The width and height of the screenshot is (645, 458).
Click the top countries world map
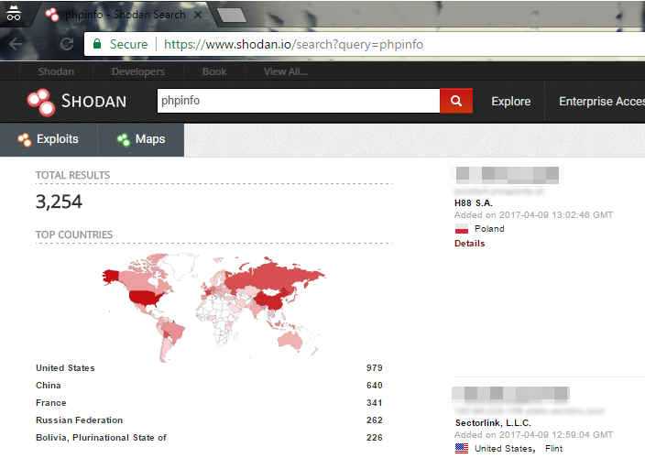tap(213, 308)
